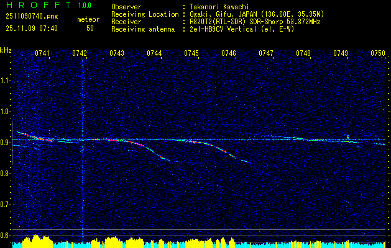Click time marker 0750
This screenshot has width=391, height=248.
click(x=378, y=53)
